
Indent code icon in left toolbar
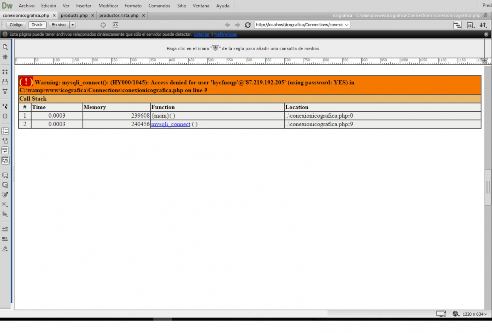pyautogui.click(x=5, y=229)
